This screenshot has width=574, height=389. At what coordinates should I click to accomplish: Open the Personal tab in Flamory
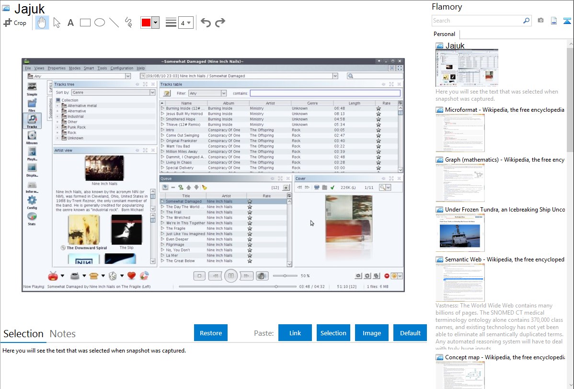tap(444, 34)
